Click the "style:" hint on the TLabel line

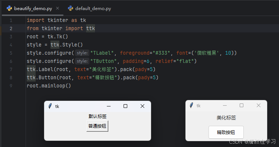coord(82,53)
